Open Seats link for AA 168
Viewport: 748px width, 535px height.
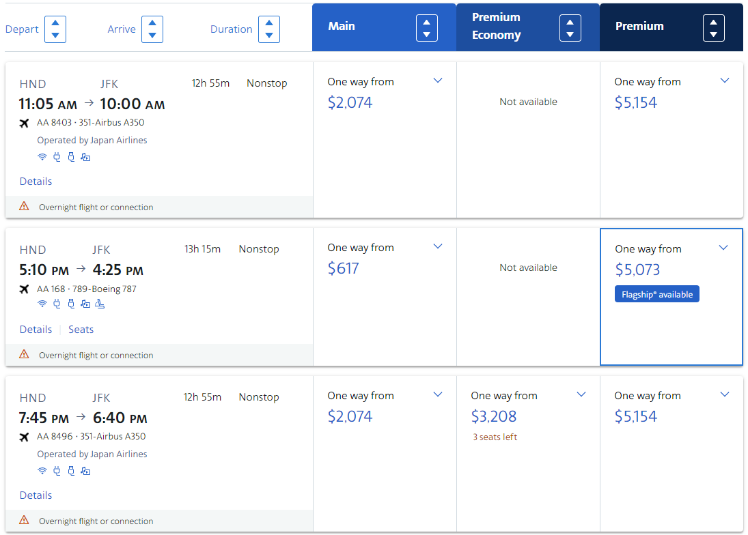click(x=81, y=330)
